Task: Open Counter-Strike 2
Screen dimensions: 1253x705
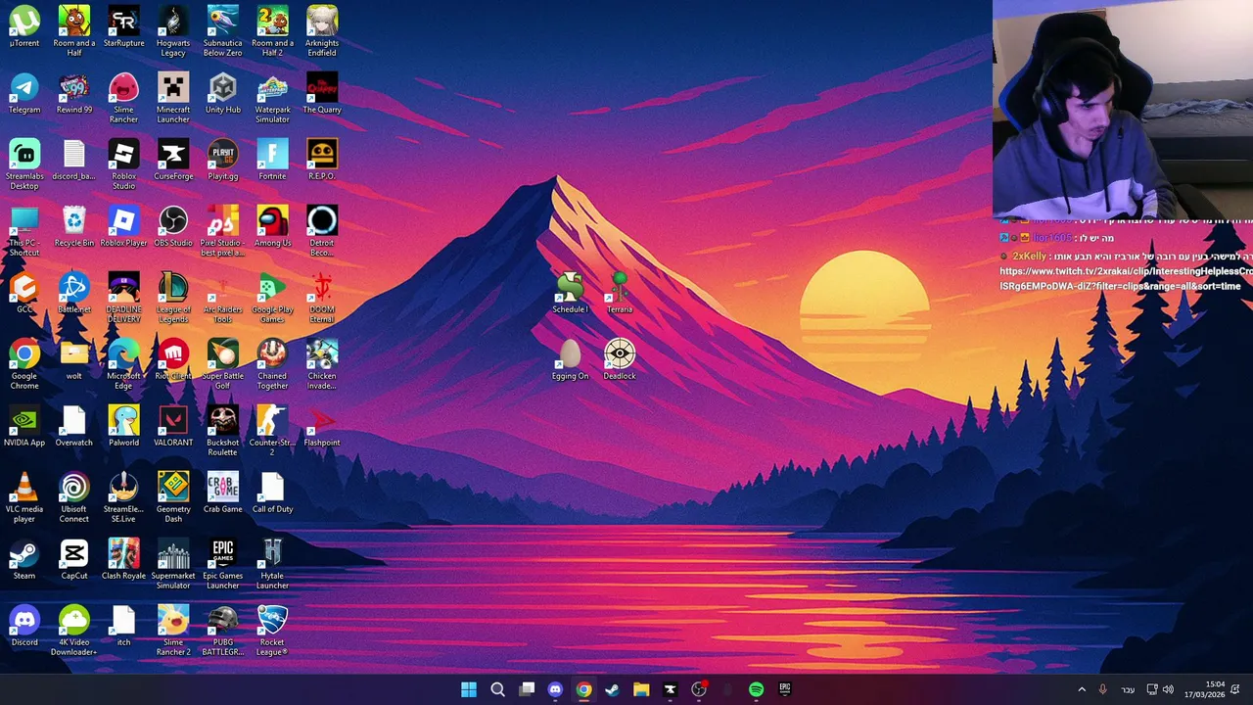Action: 272,431
